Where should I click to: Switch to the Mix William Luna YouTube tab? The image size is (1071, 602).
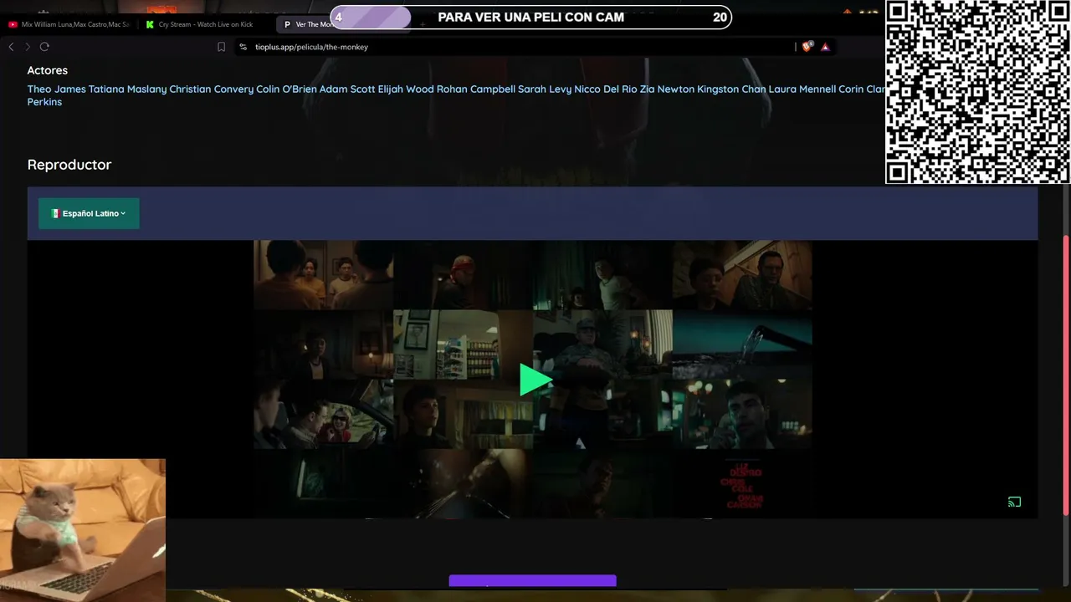(69, 24)
